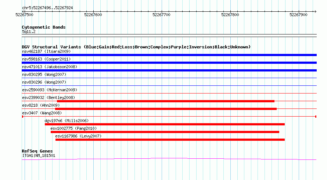Image resolution: width=327 pixels, height=180 pixels.
Task: Select the Cytogenetic Bands track title
Action: [x=44, y=27]
